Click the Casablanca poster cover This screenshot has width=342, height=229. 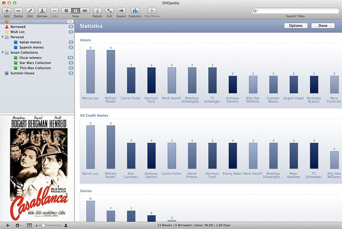click(x=39, y=168)
